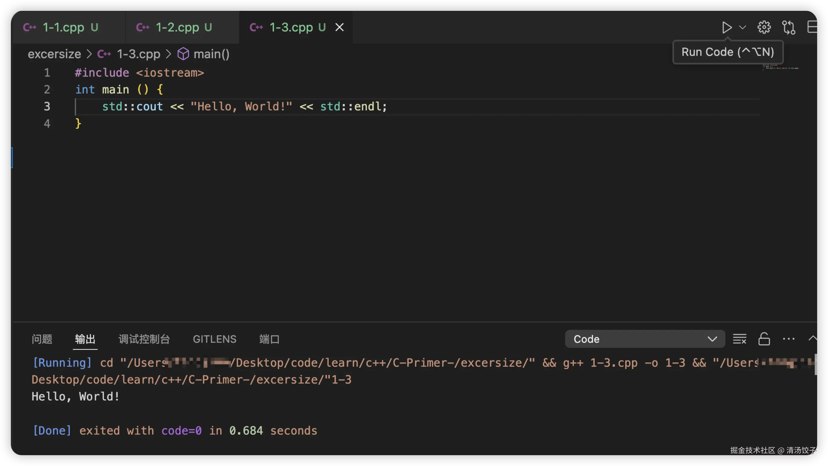Open the run options dropdown arrow
The height and width of the screenshot is (466, 828).
[742, 27]
